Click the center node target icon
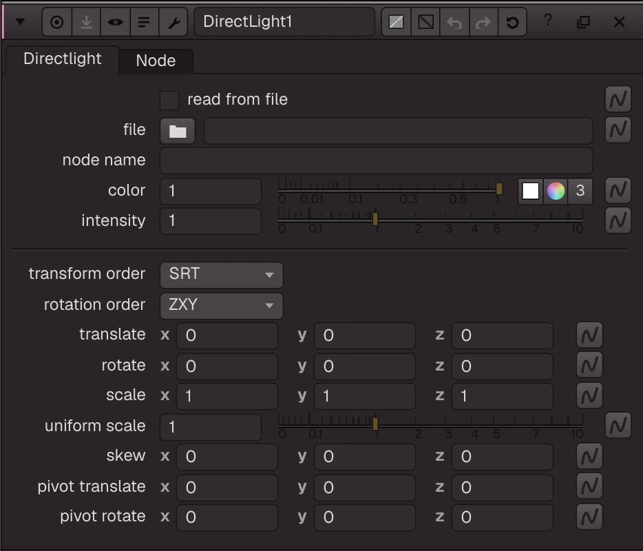 click(57, 22)
